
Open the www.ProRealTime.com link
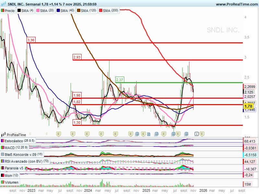pyautogui.click(x=236, y=4)
